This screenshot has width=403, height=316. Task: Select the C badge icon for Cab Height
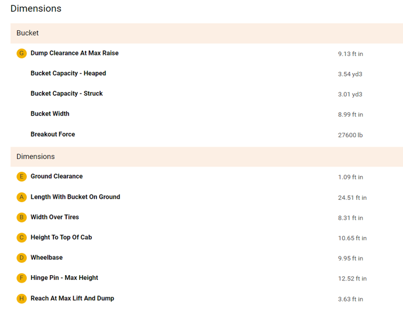pos(22,237)
